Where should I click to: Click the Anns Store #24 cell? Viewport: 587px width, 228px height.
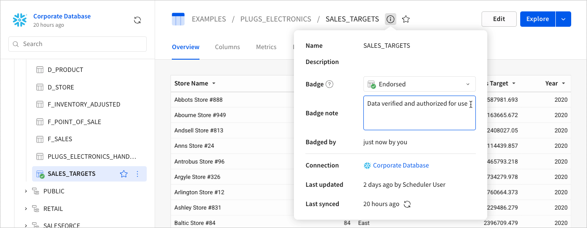point(194,146)
